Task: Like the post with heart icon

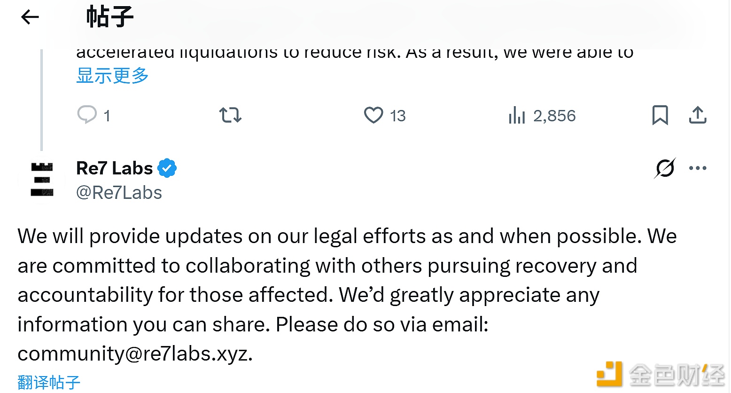Action: [x=373, y=115]
